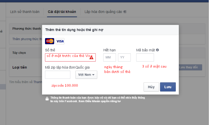This screenshot has height=125, width=209.
Task: Click the external link icon after Lập hóa đơn quảng cáo
Action: click(x=125, y=12)
